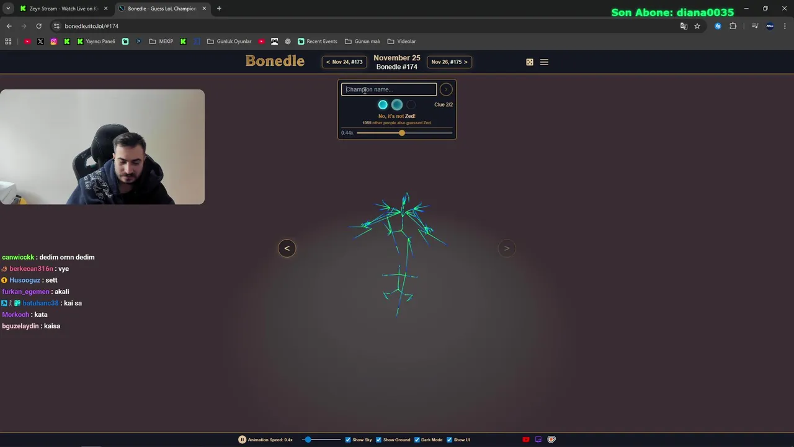Open the Chrome profile avatar
Screen dimensions: 794x447
[770, 26]
